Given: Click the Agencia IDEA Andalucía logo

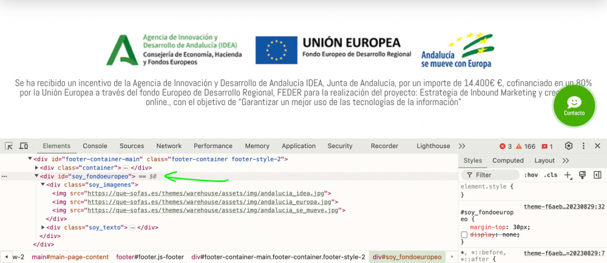Looking at the screenshot, I should (x=174, y=50).
